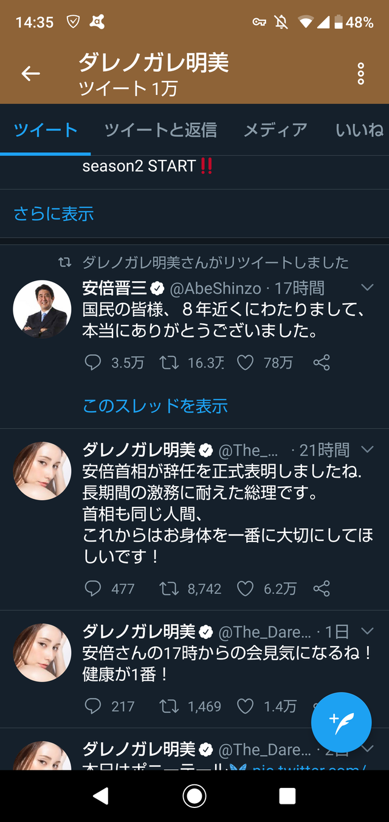Like the tweet with 1.4万 likes
Screen dimensions: 389x822
[245, 706]
